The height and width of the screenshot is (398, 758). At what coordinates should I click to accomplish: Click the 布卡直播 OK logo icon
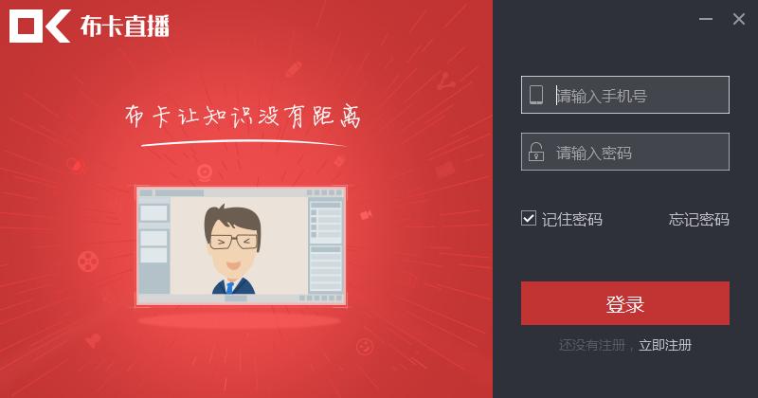coord(40,27)
